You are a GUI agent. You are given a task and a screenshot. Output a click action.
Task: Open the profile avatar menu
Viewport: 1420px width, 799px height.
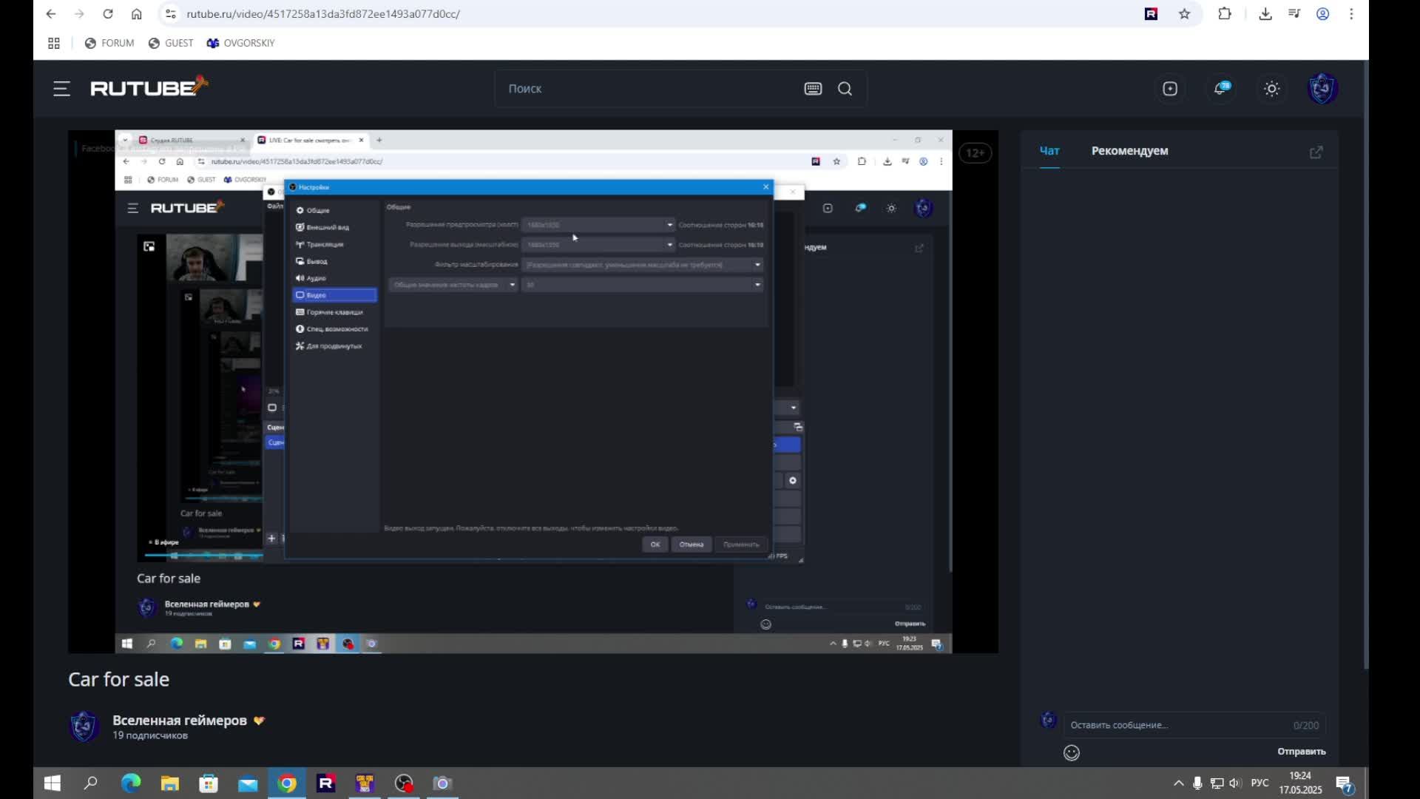pyautogui.click(x=1322, y=89)
